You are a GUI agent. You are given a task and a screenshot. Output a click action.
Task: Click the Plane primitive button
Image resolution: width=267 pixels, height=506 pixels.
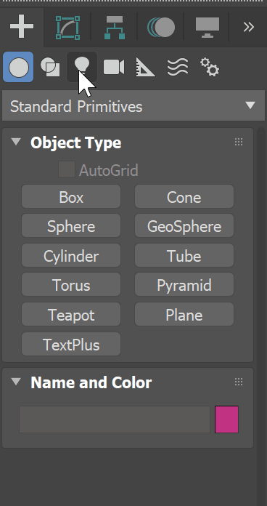[184, 314]
